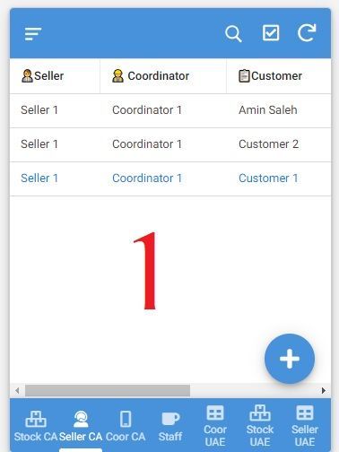
Task: Select the Seller CA tab
Action: (81, 426)
